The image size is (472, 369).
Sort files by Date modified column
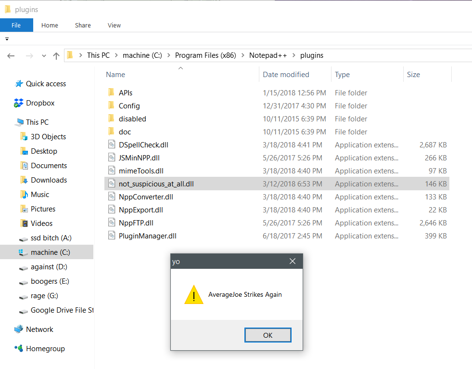coord(286,75)
